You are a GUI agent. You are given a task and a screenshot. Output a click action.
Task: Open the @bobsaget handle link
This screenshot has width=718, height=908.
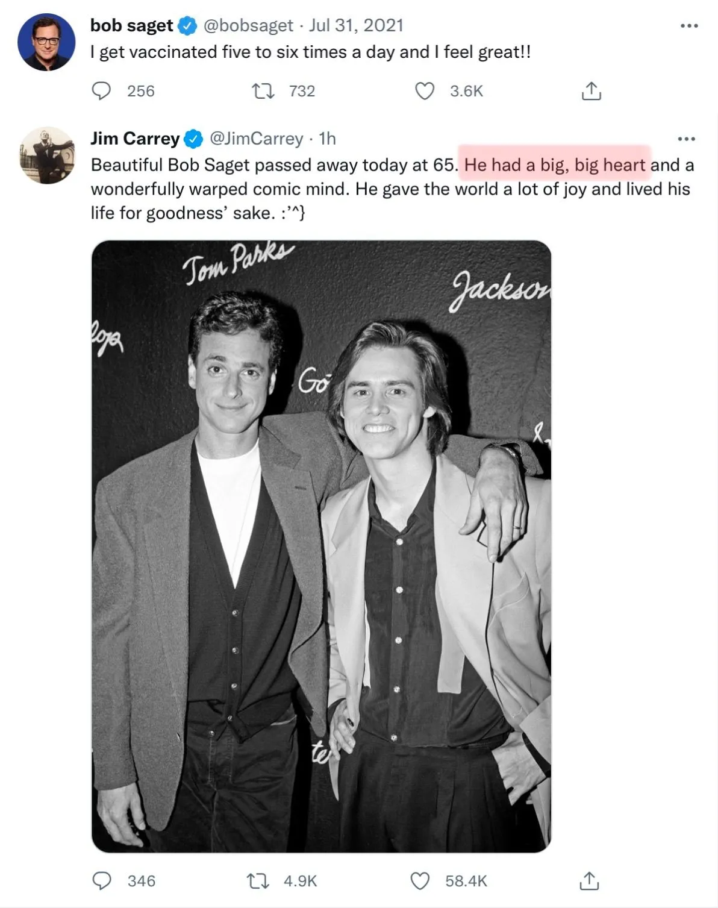point(248,25)
